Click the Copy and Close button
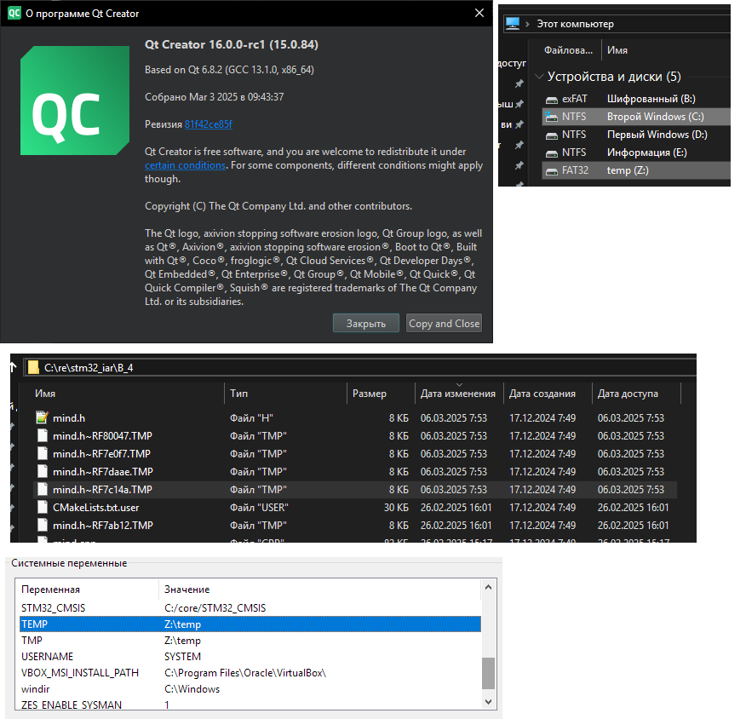The image size is (746, 719). tap(444, 323)
